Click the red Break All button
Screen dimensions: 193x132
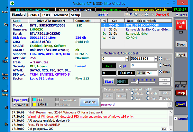pyautogui.click(x=180, y=25)
